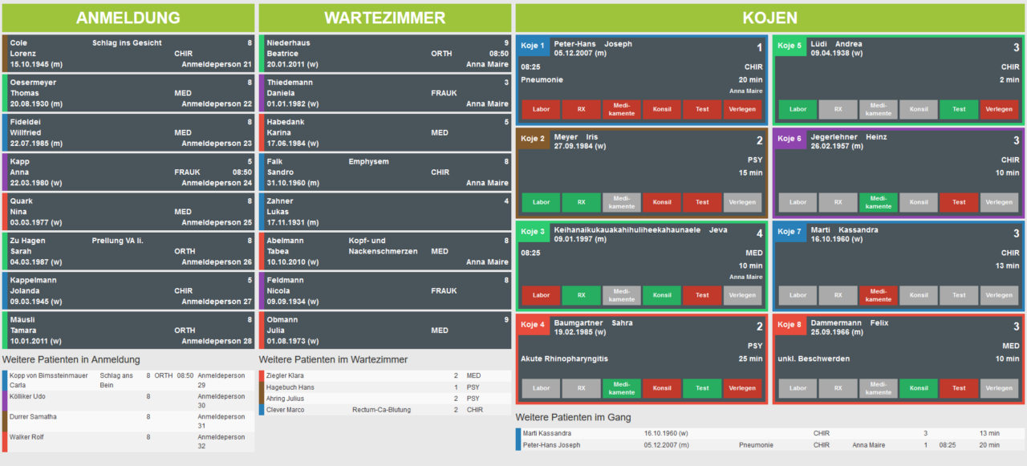The image size is (1027, 466).
Task: Open patient Zahner Lukas card
Action: point(385,212)
